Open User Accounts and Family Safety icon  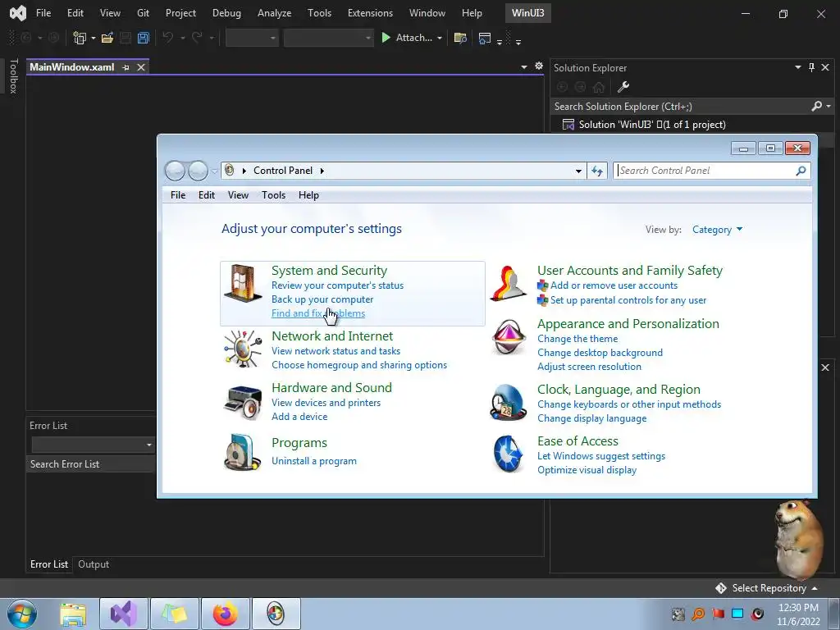point(509,284)
